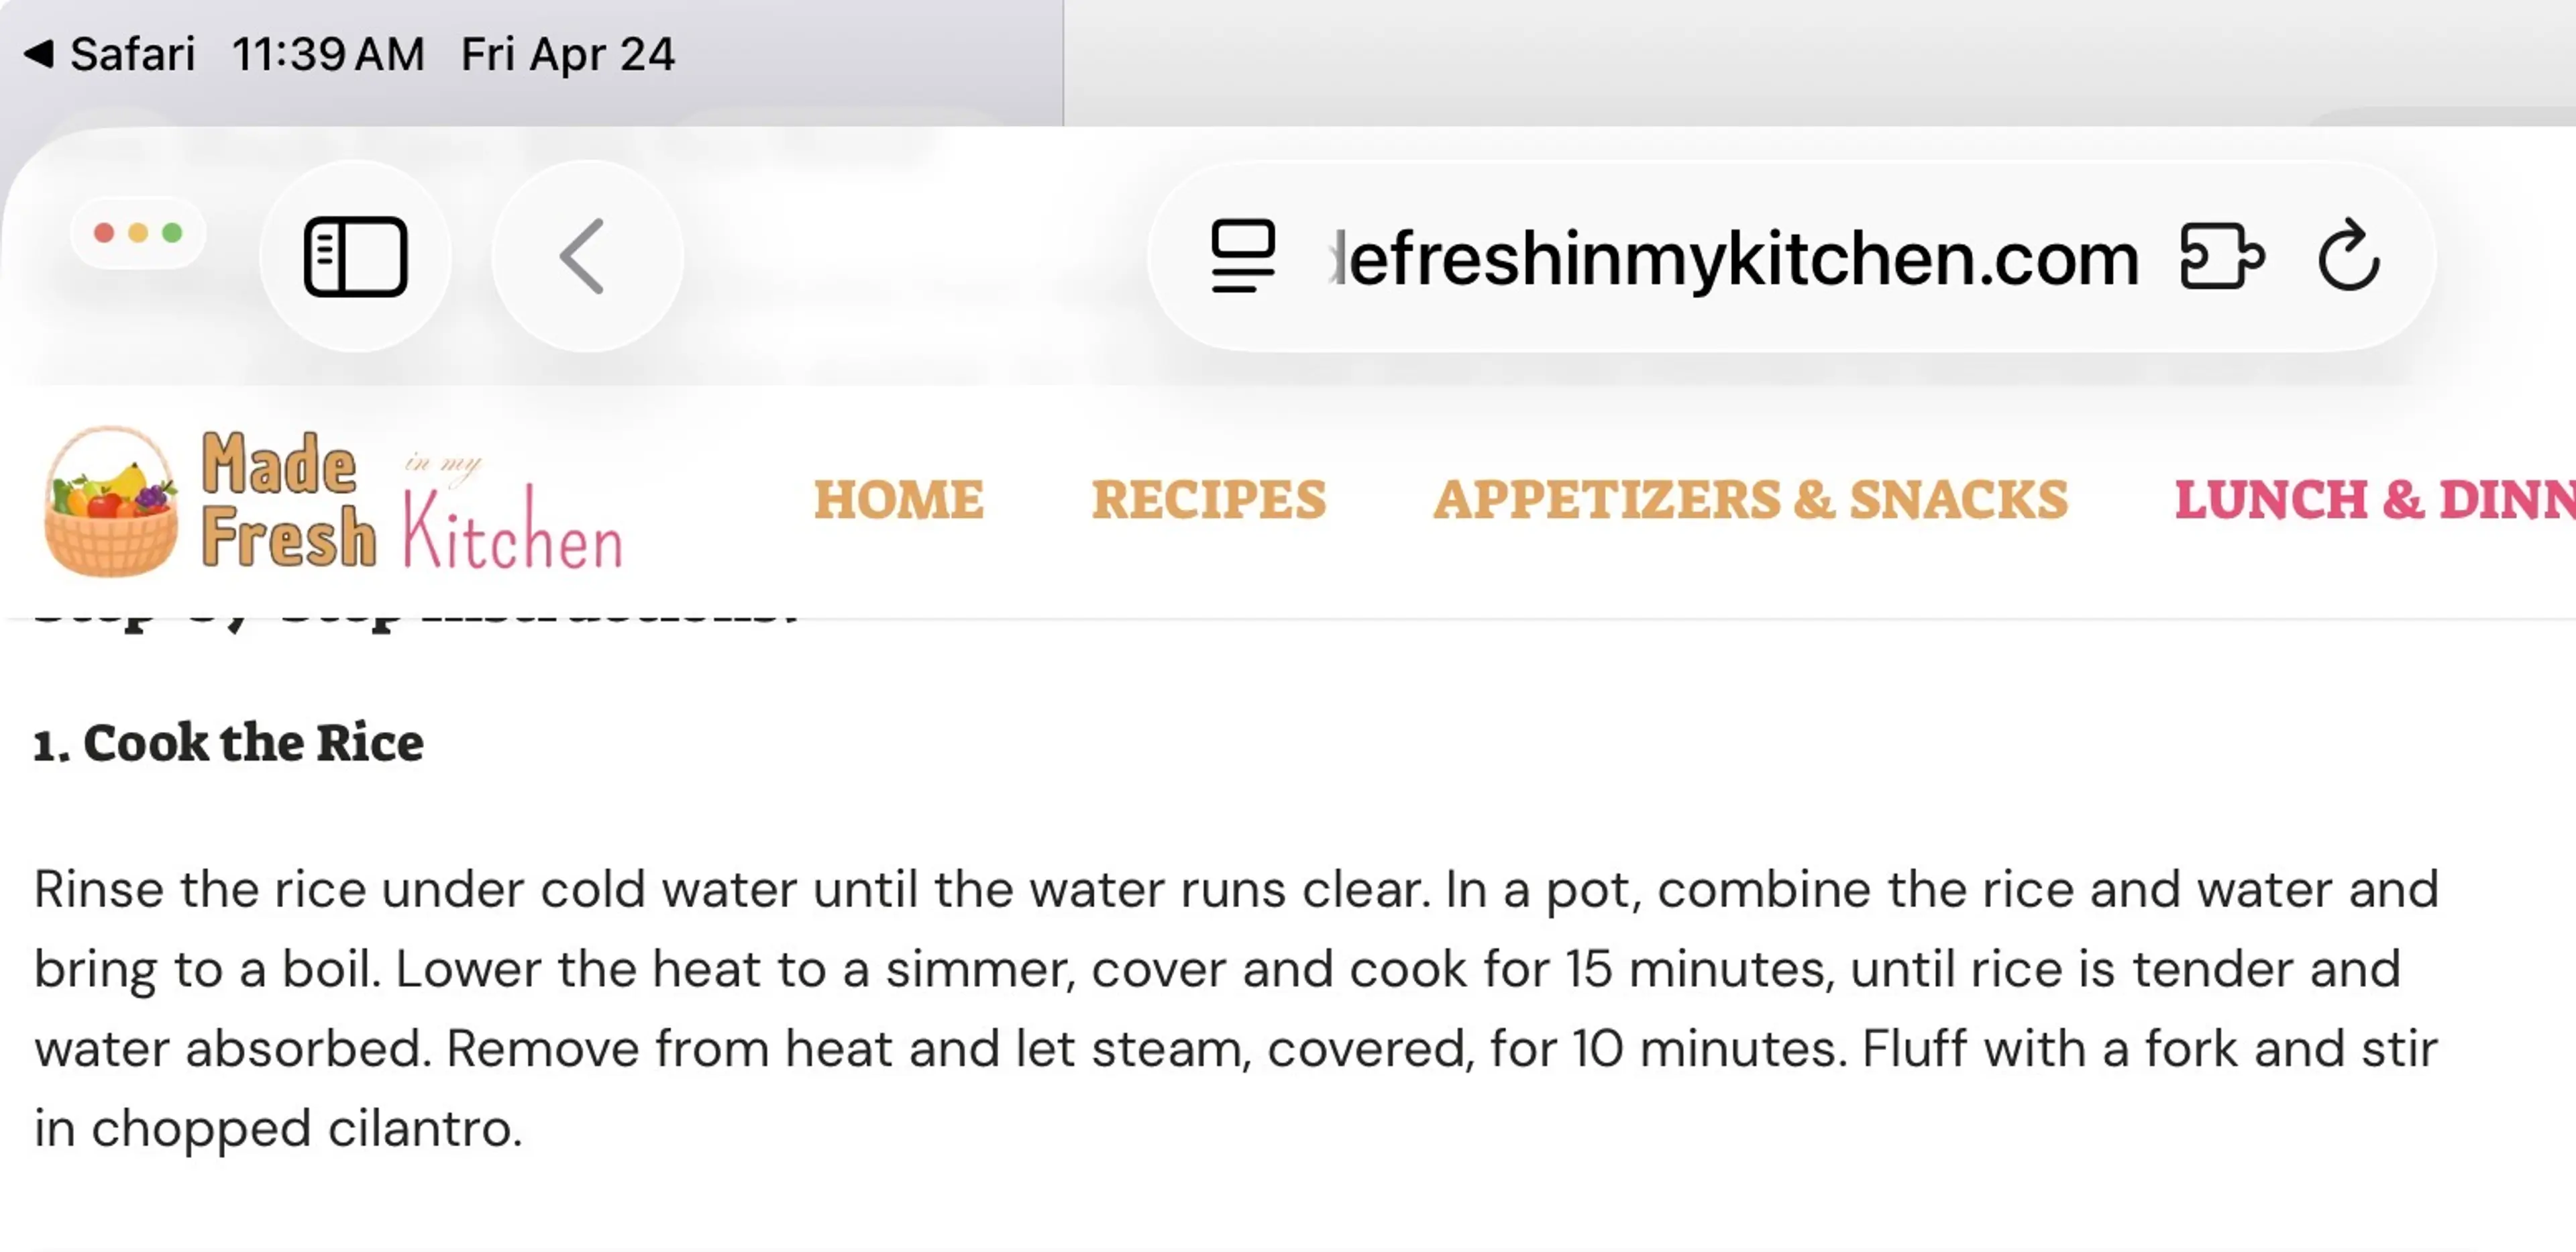Tap the back-to-Safari arrow in status bar
This screenshot has width=2576, height=1252.
click(x=38, y=53)
